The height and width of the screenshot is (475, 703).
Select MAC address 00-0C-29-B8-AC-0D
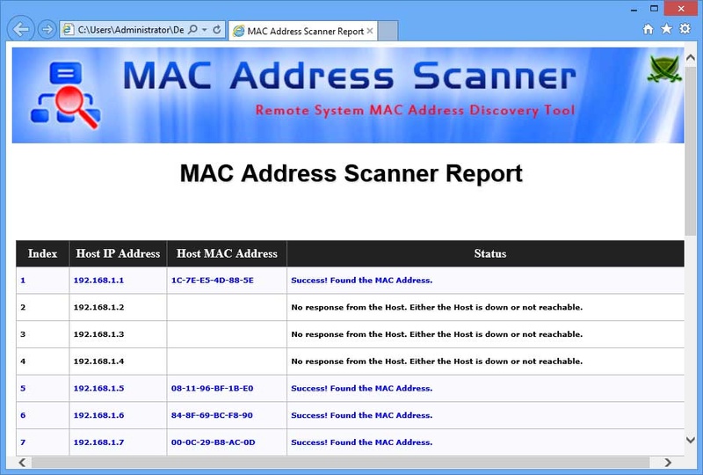coord(213,442)
